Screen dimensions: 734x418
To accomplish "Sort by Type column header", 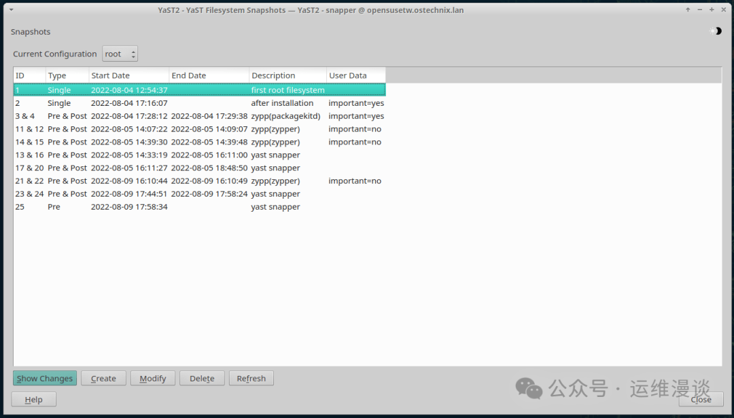I will click(67, 75).
